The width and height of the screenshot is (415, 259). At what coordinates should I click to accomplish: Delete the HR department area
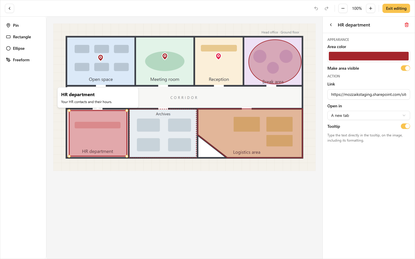tap(407, 25)
